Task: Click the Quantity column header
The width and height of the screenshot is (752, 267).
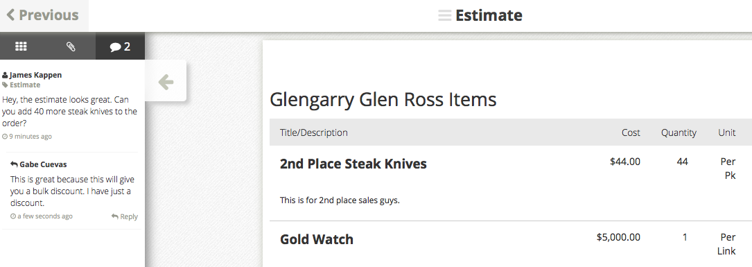Action: 679,132
